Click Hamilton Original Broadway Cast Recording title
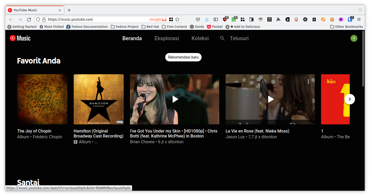Screen dimensions: 370x196 pos(98,134)
